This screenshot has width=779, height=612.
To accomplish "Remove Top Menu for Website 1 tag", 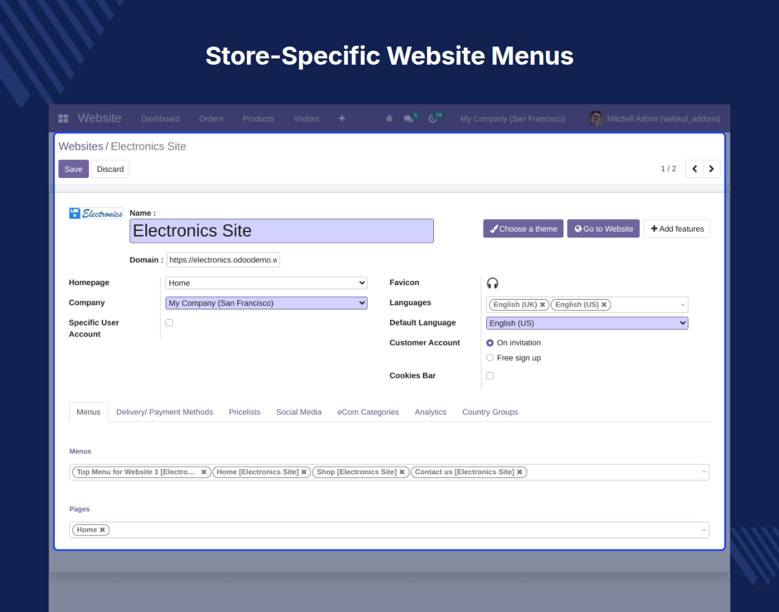I will [x=204, y=472].
